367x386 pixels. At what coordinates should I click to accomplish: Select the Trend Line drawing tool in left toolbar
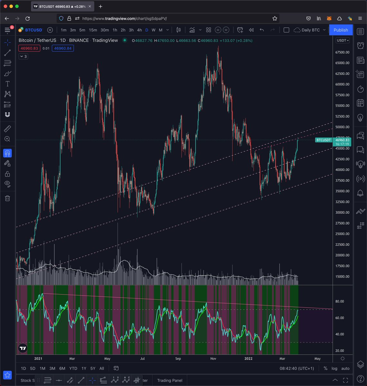tap(7, 53)
